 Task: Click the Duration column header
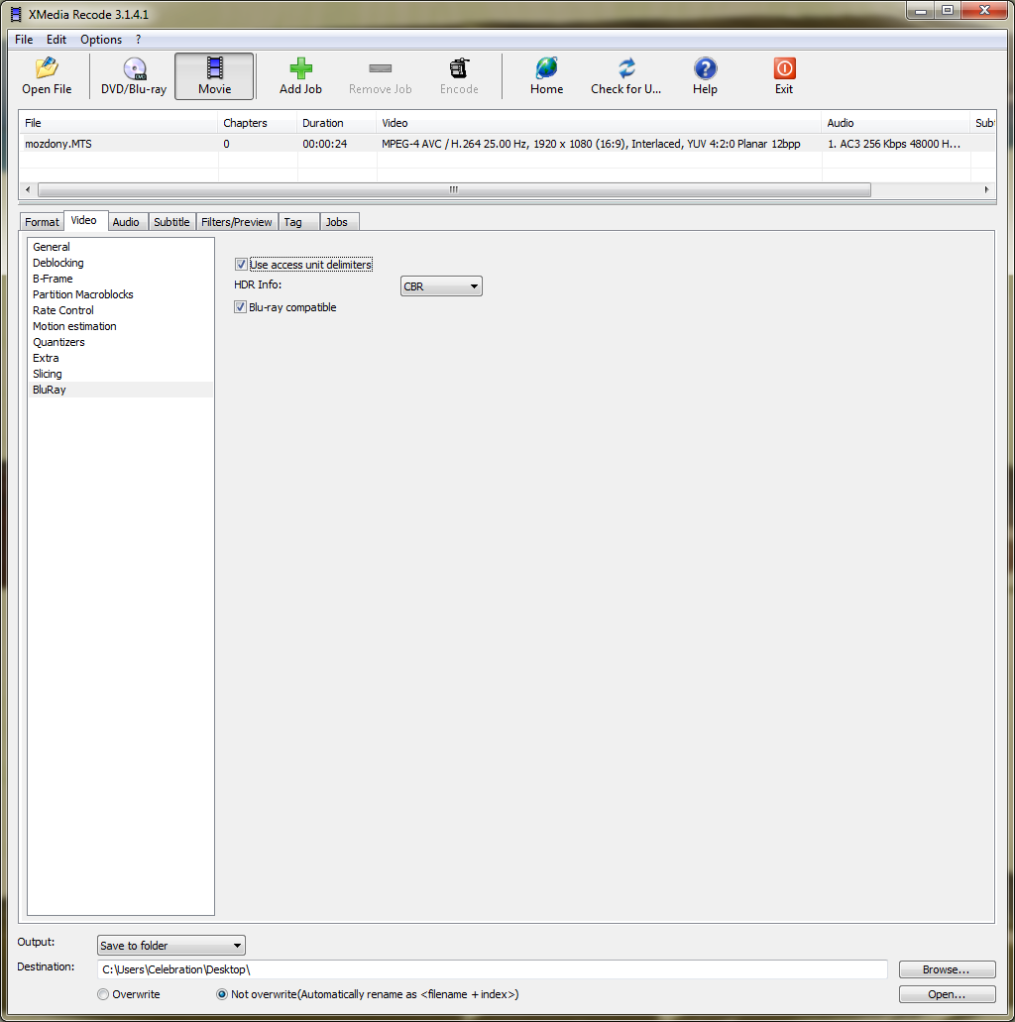(x=336, y=123)
